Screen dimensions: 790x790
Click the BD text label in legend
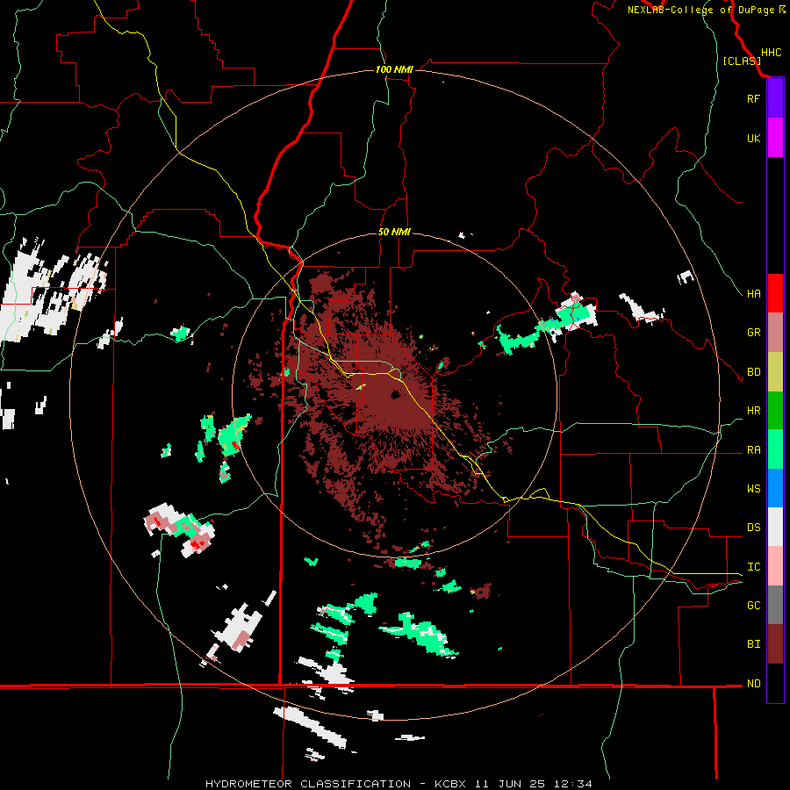[753, 372]
